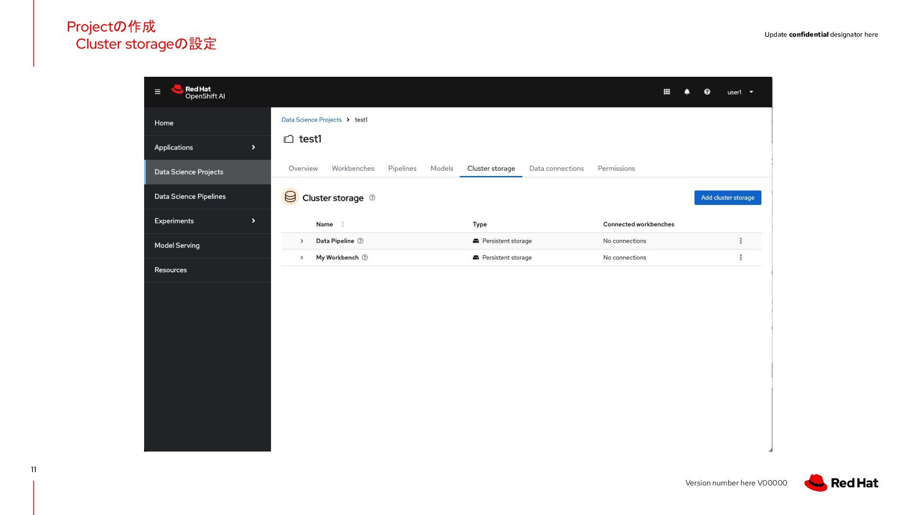Open the help icon beside Data Pipeline
Screen dimensions: 916x515
361,241
